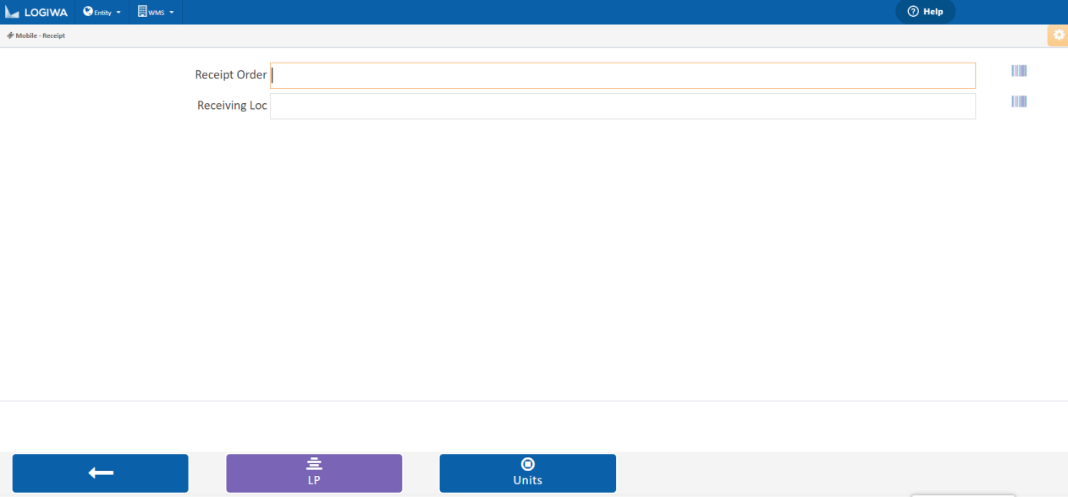
Task: Open the settings gear panel
Action: pyautogui.click(x=1058, y=35)
